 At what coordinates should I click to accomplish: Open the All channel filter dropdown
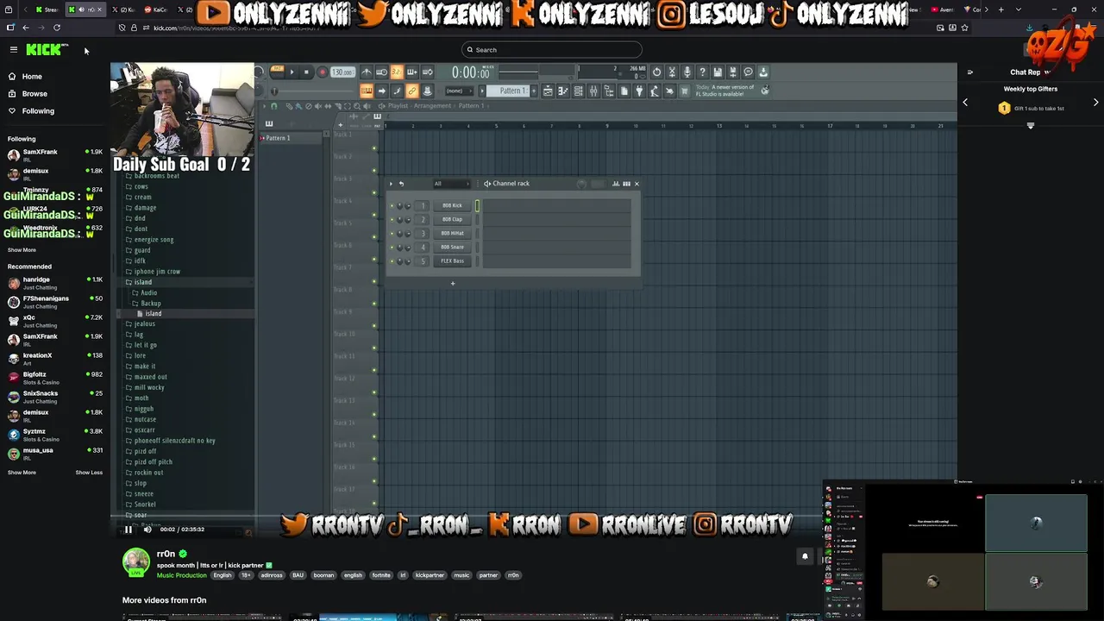[452, 184]
